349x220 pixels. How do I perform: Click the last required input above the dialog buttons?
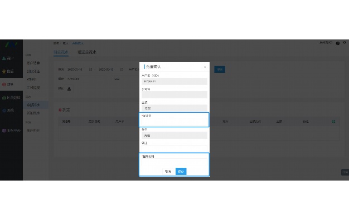tap(174, 162)
